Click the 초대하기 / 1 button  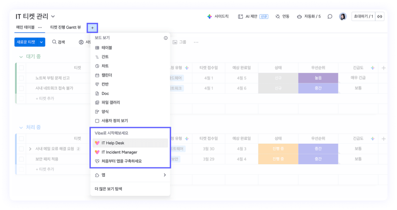coord(363,17)
